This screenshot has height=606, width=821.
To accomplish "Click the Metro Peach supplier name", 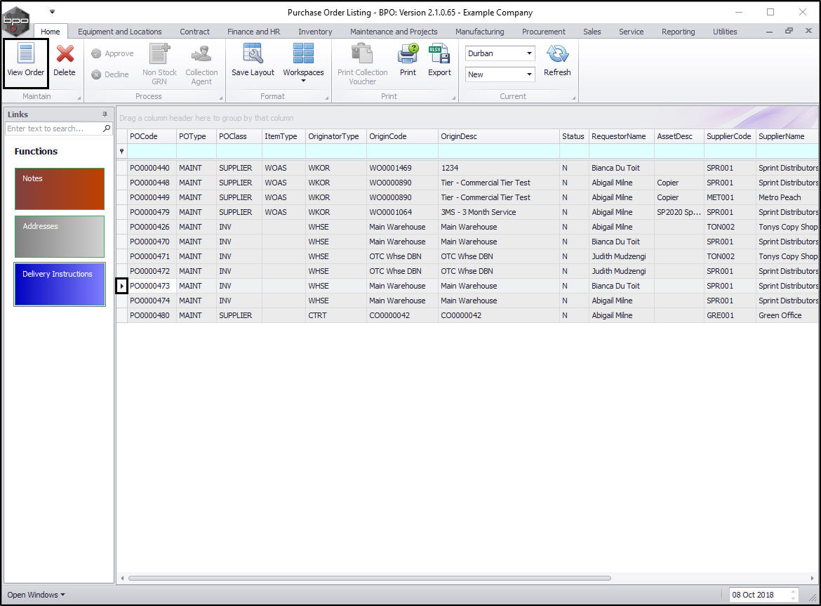I will pyautogui.click(x=780, y=197).
